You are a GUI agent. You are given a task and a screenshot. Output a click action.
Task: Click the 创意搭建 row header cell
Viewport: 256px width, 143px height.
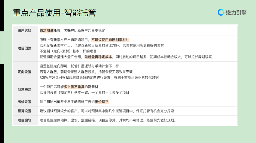pyautogui.click(x=25, y=90)
